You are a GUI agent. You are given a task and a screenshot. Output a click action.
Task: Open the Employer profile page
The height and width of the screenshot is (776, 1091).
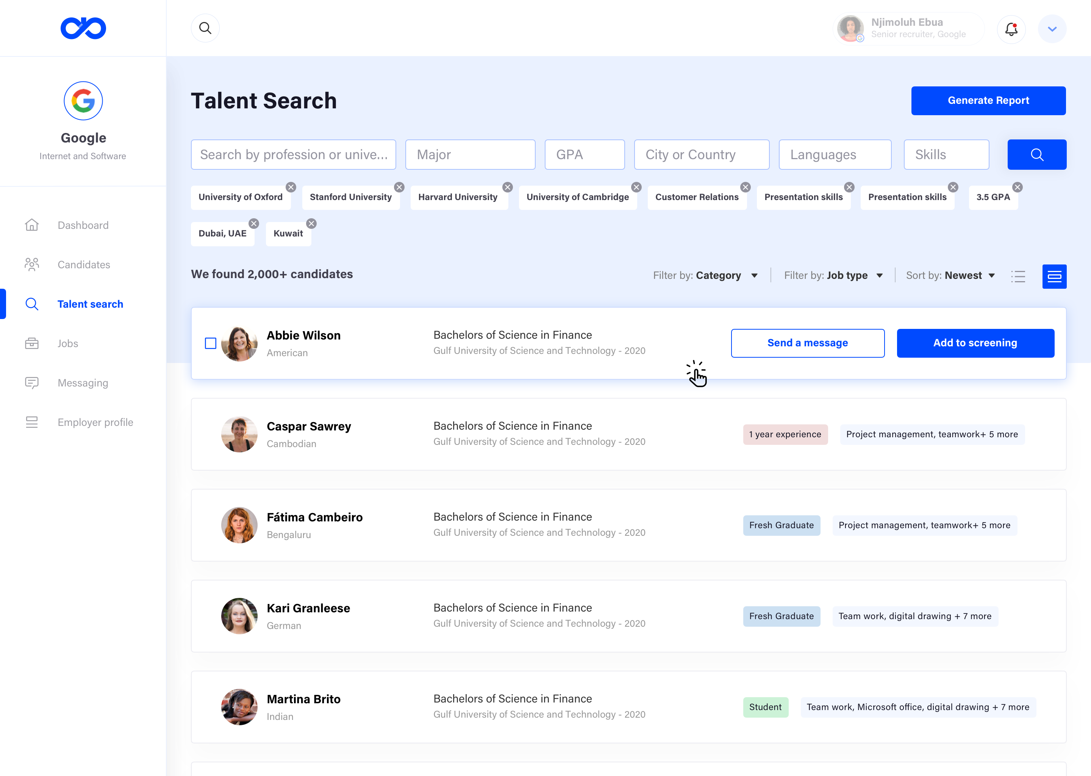pos(95,422)
